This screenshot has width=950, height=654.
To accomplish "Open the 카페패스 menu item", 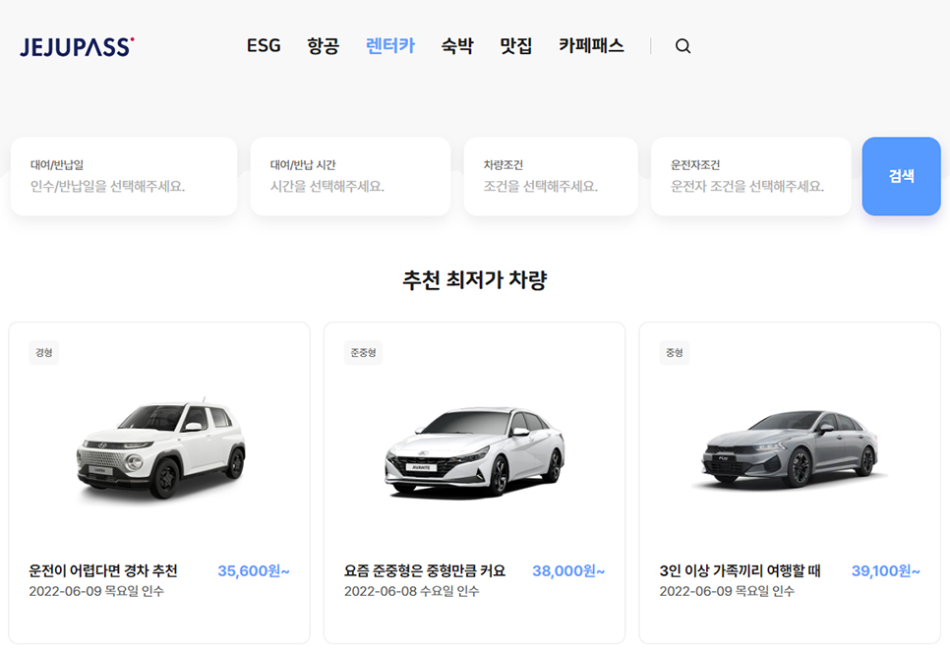I will tap(591, 45).
